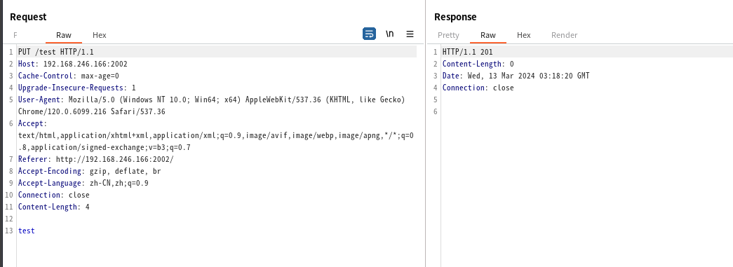Toggle show non-printable characters \n icon
Viewport: 733px width, 267px height.
[x=389, y=34]
